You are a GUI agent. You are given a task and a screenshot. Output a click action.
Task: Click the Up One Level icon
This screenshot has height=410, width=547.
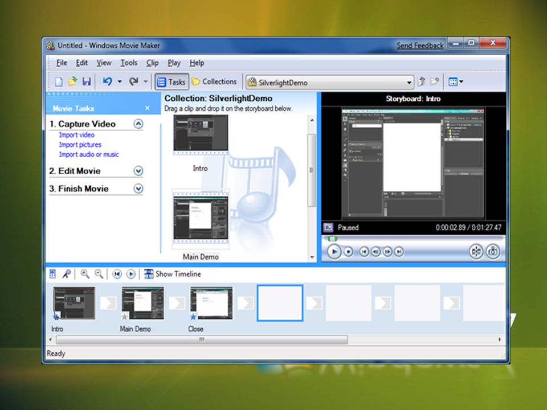click(422, 81)
